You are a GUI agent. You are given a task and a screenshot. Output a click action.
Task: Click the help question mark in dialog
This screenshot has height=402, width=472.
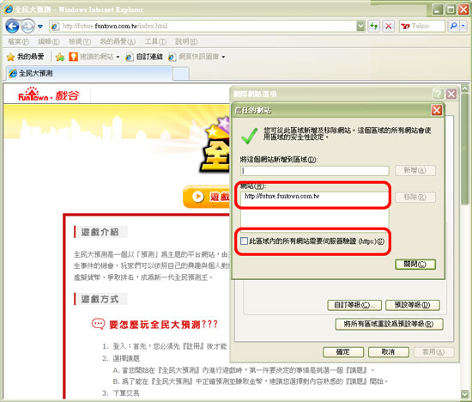(x=438, y=94)
